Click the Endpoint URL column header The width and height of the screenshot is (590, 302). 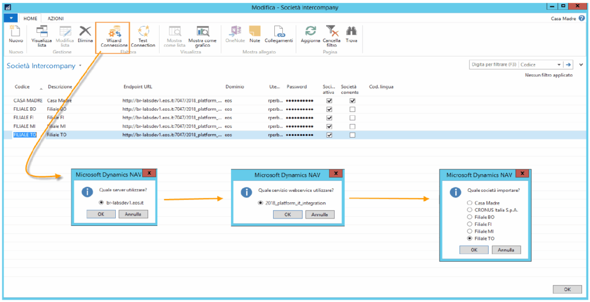point(138,86)
